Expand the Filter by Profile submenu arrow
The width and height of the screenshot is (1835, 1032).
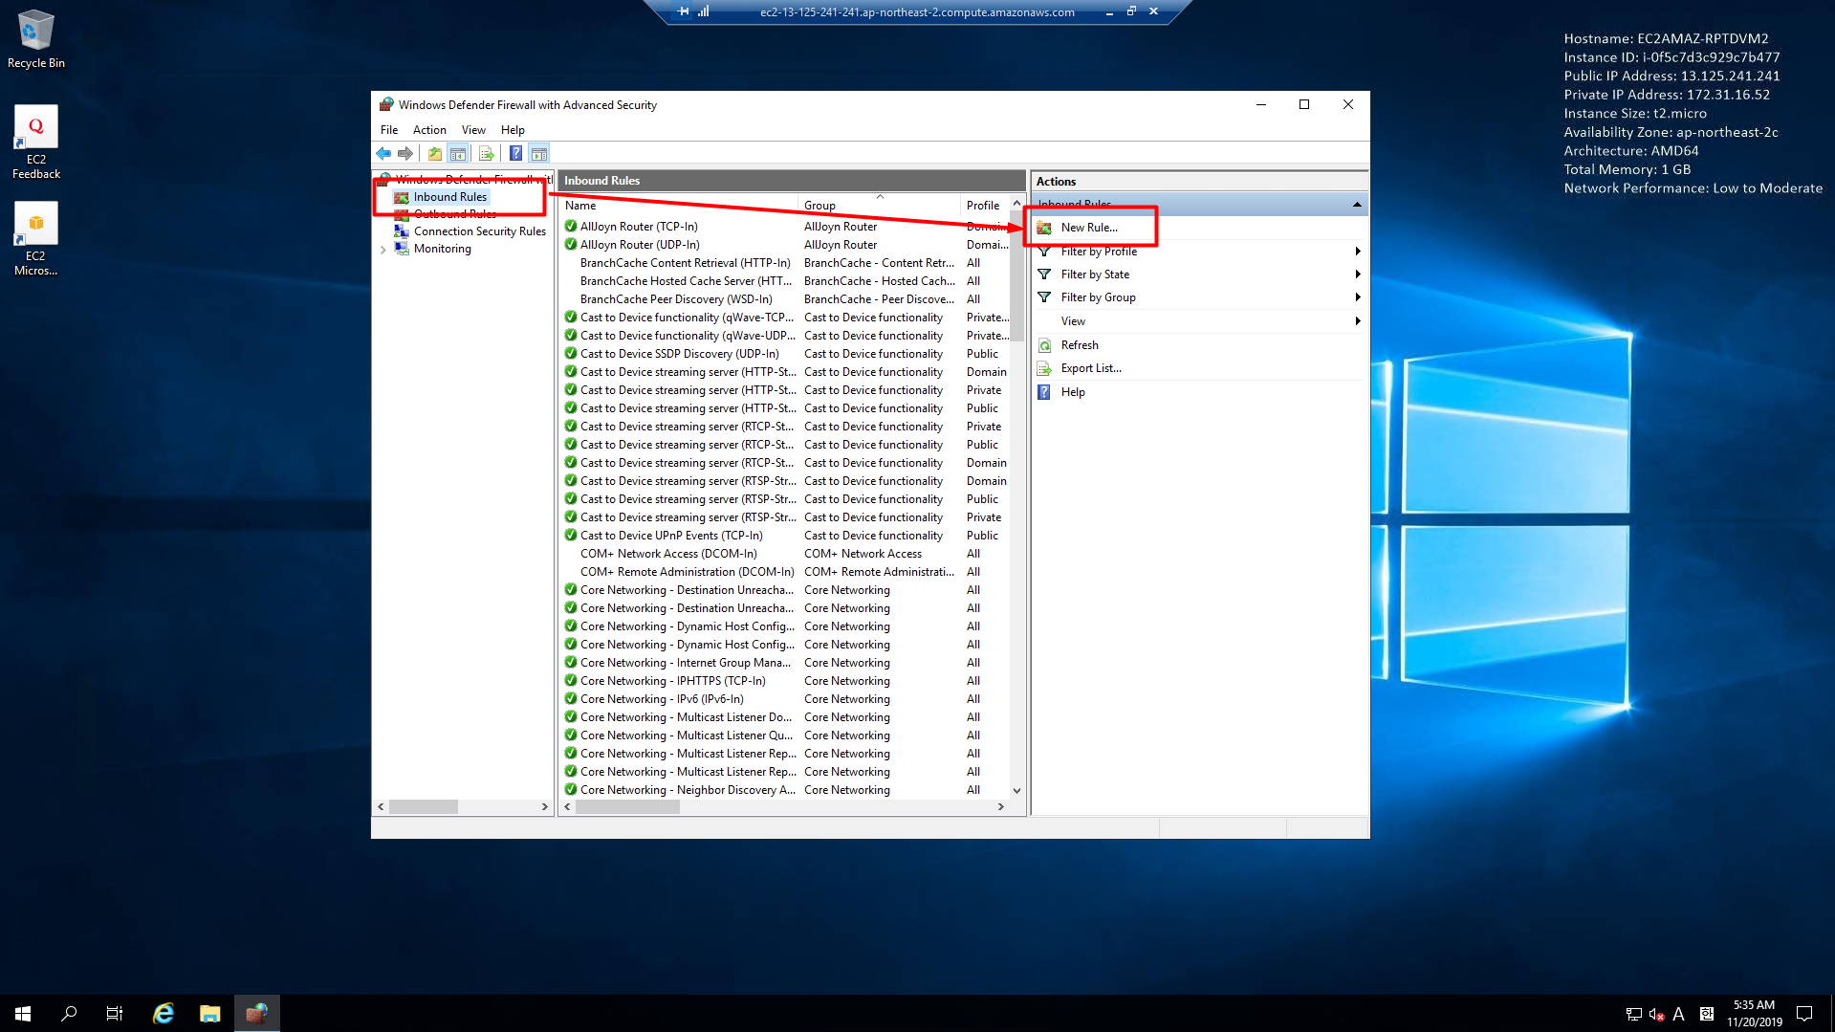tap(1357, 252)
